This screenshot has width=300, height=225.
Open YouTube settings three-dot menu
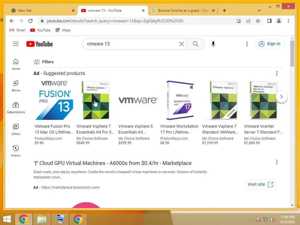247,44
